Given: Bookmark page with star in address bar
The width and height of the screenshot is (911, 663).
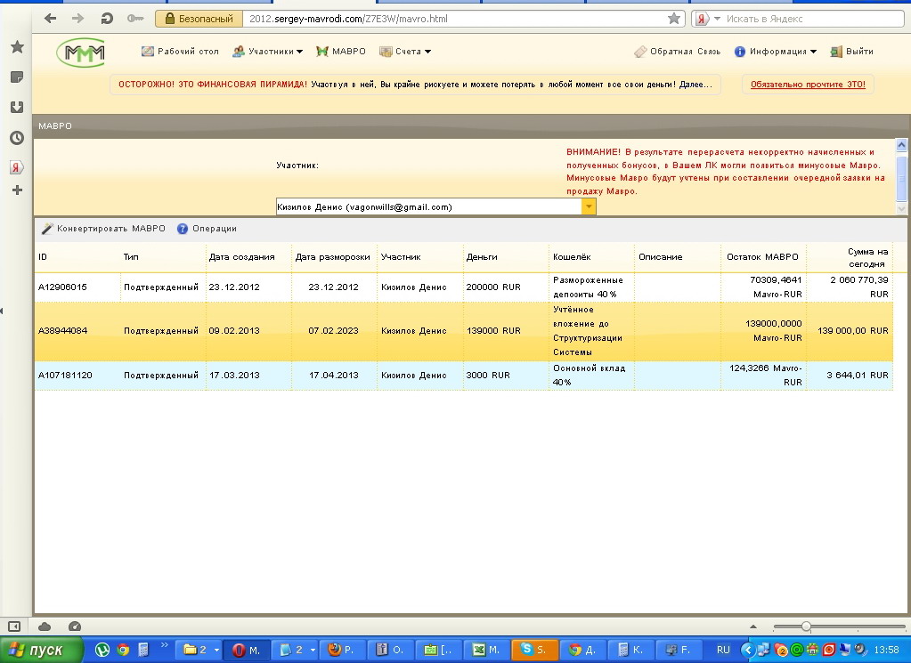Looking at the screenshot, I should pos(674,19).
